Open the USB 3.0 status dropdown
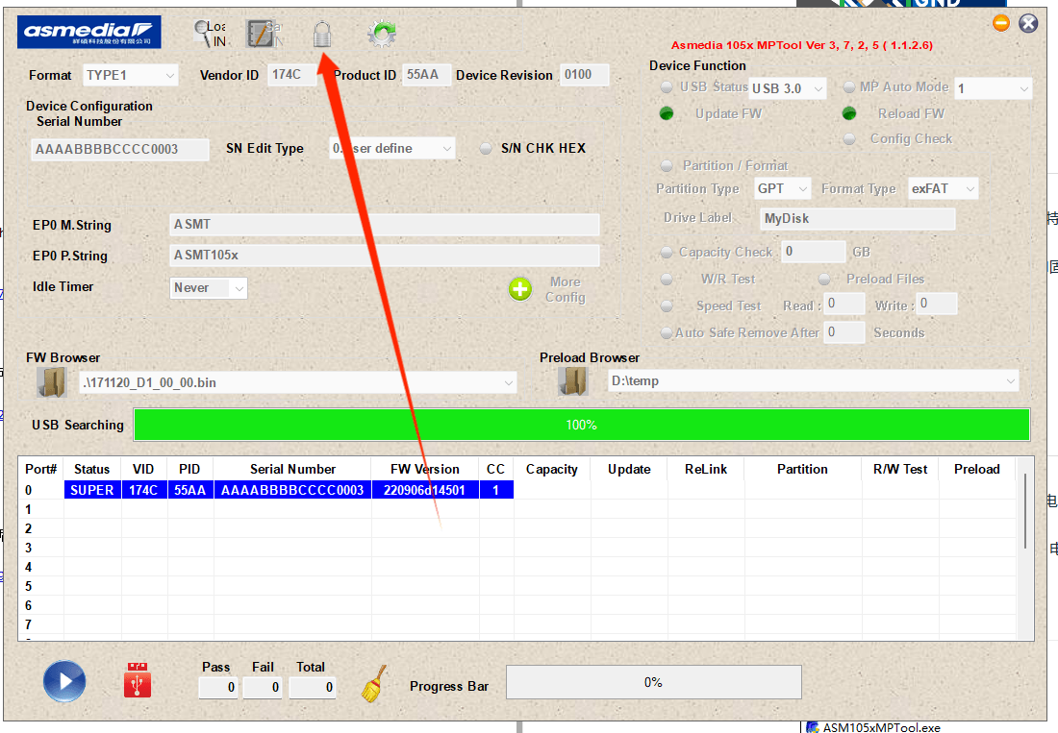 (788, 88)
